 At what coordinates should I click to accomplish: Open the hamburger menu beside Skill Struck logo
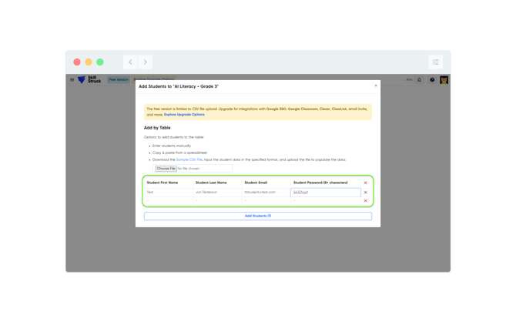(72, 79)
